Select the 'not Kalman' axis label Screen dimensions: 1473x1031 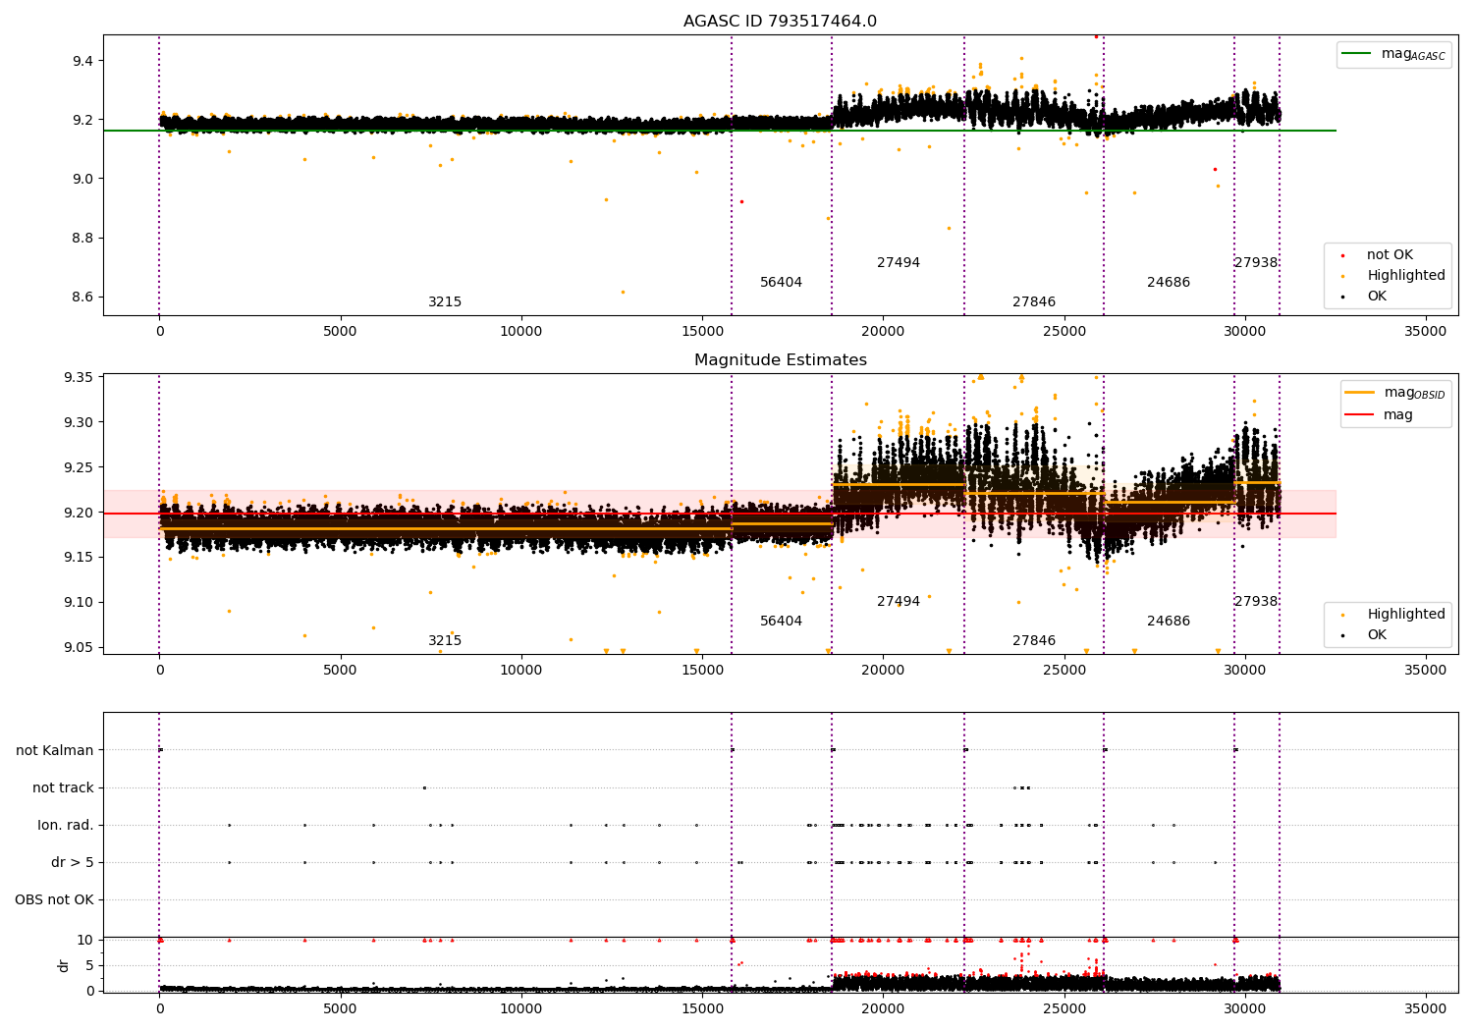click(x=55, y=751)
